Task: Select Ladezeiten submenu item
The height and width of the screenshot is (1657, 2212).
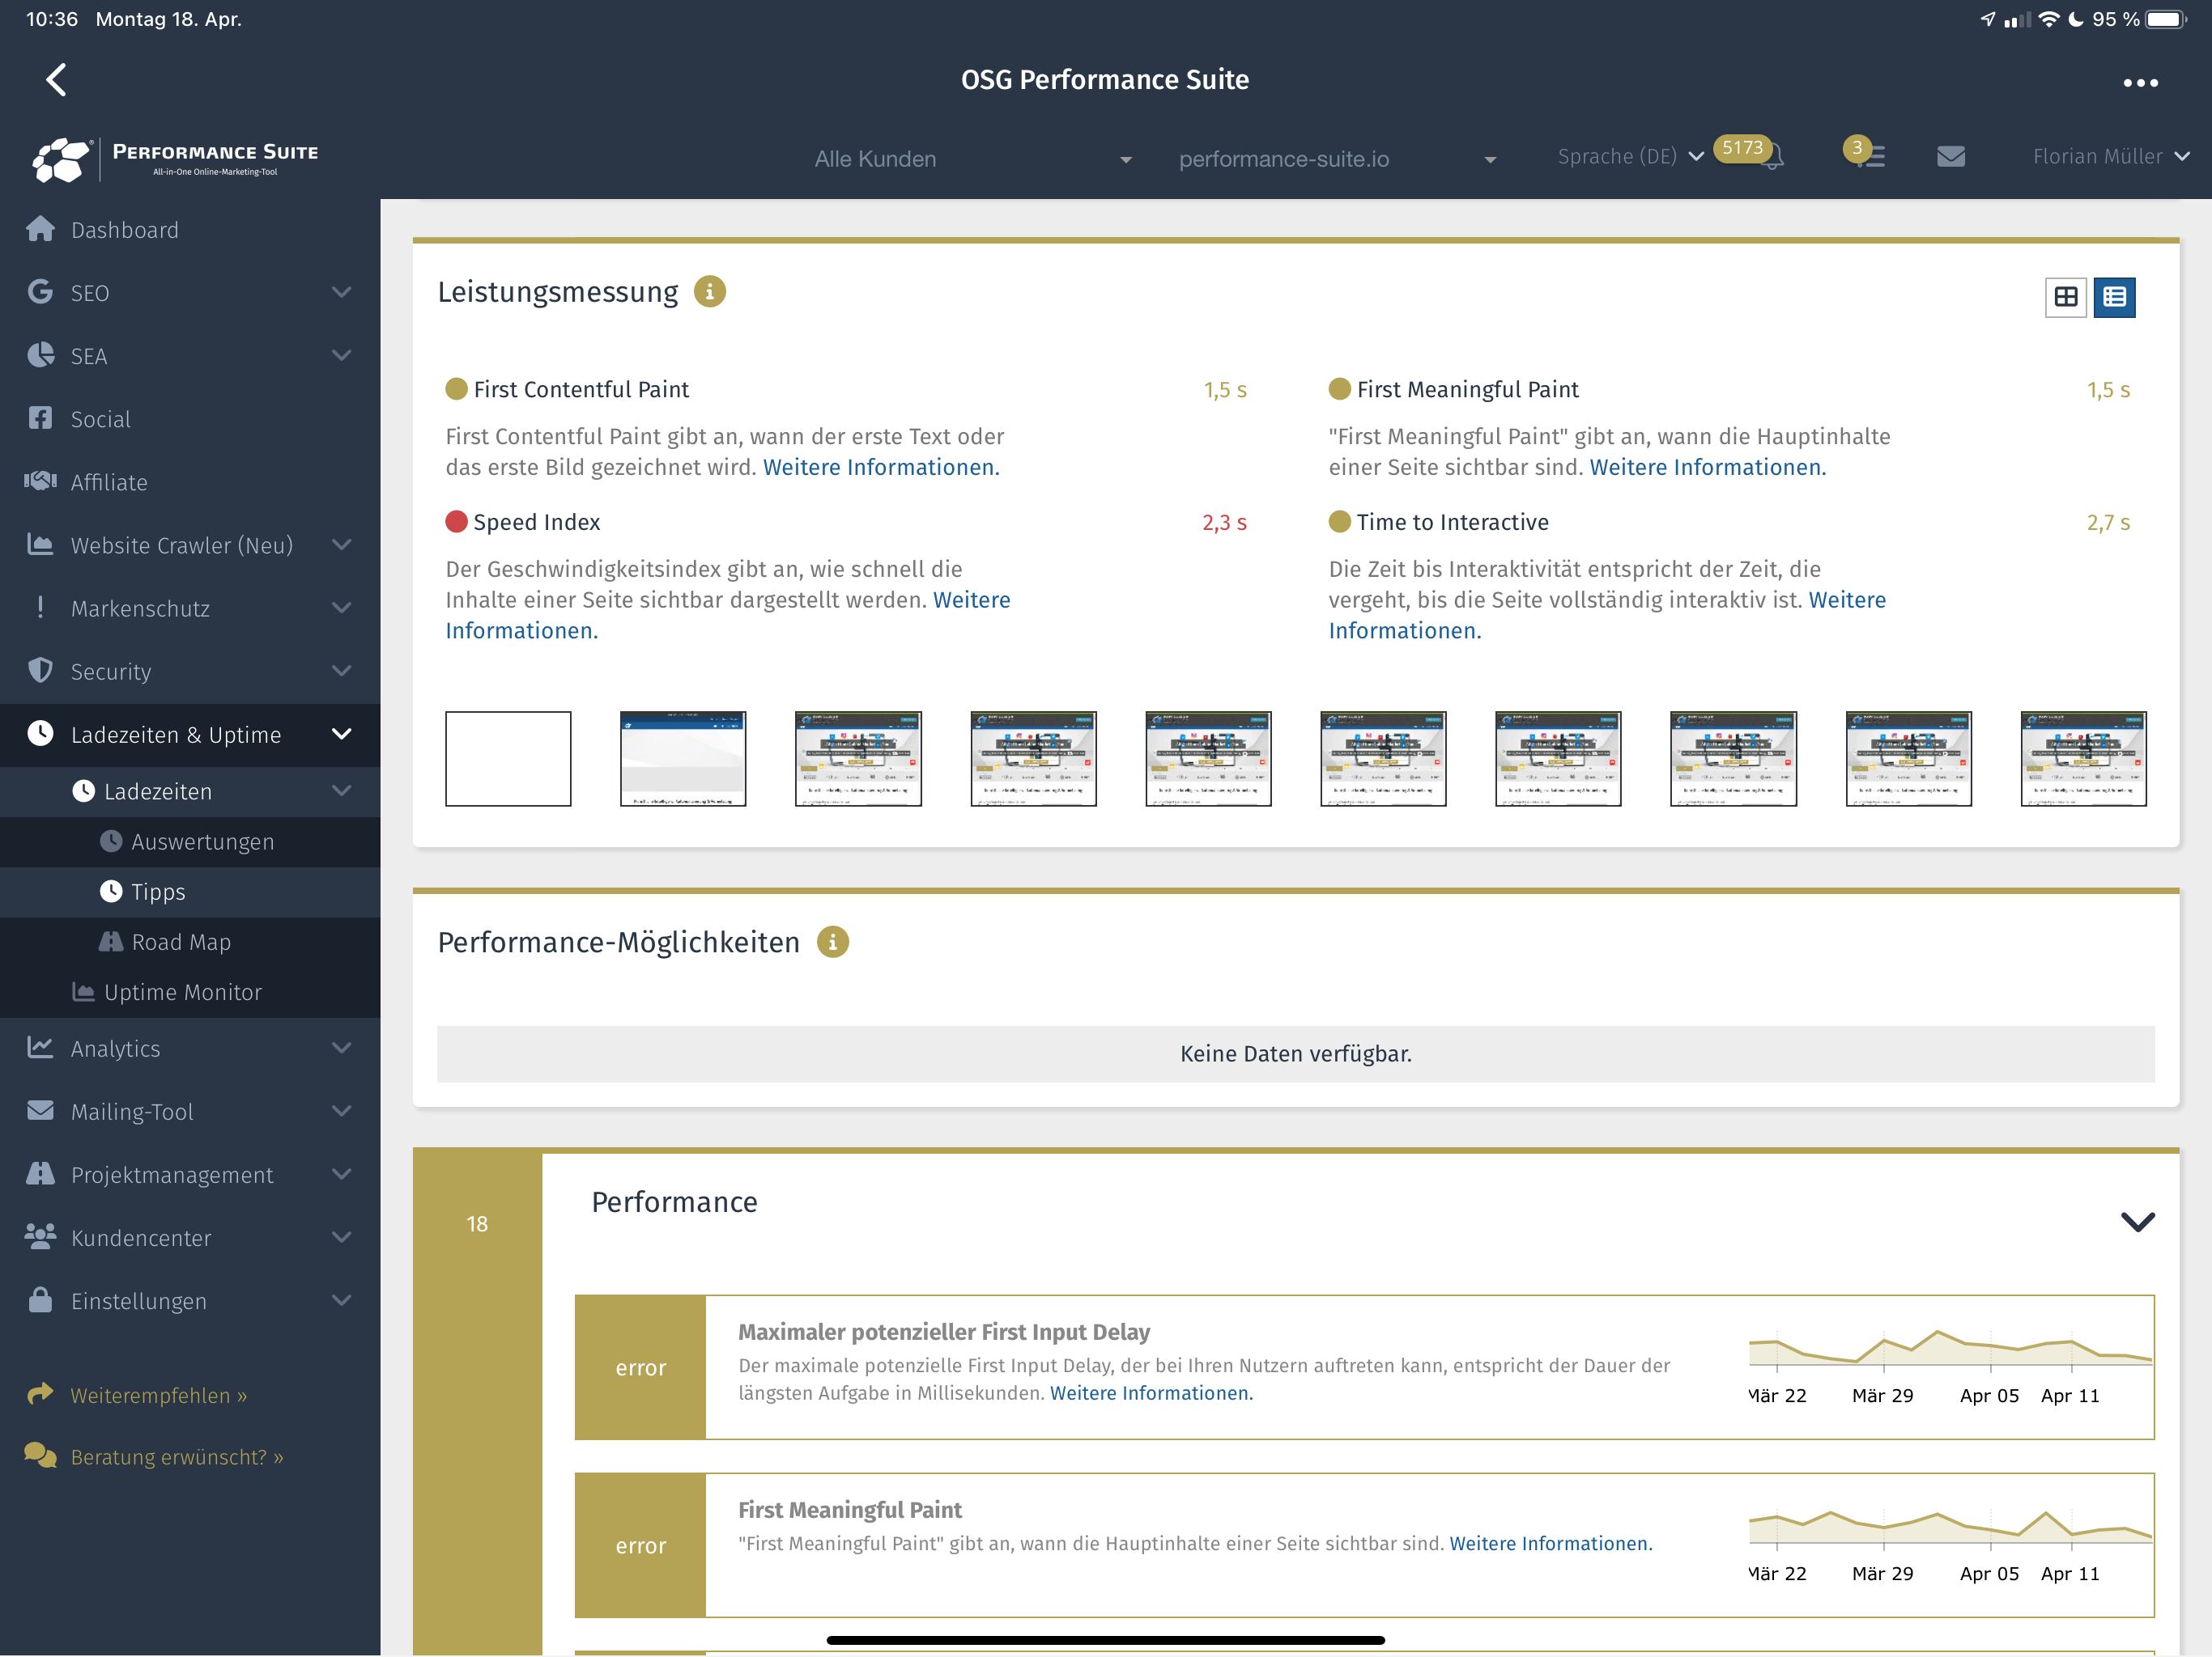Action: (x=190, y=791)
